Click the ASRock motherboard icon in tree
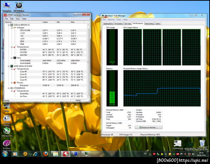 [12, 25]
